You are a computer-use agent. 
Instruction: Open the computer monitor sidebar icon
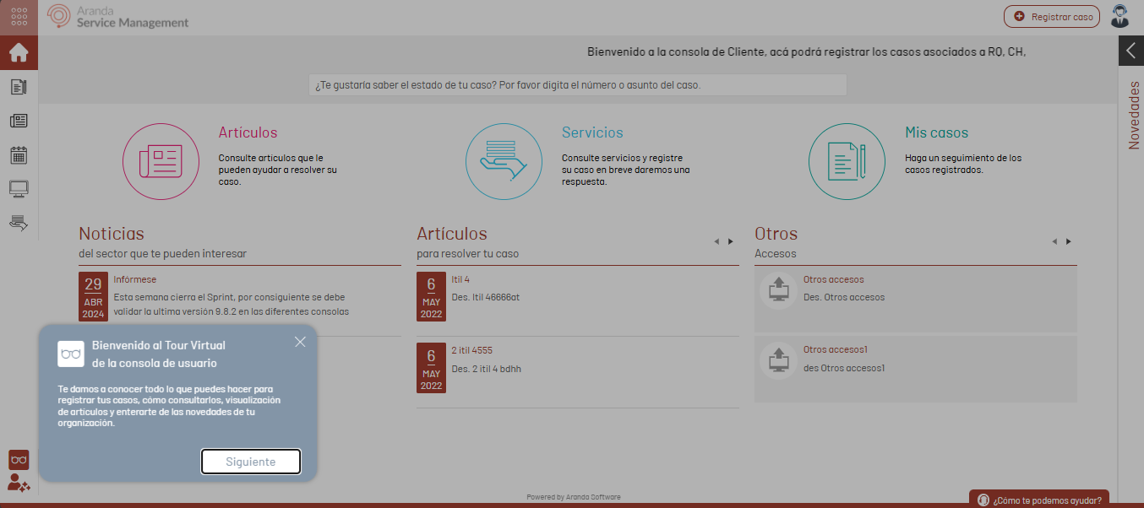[19, 188]
